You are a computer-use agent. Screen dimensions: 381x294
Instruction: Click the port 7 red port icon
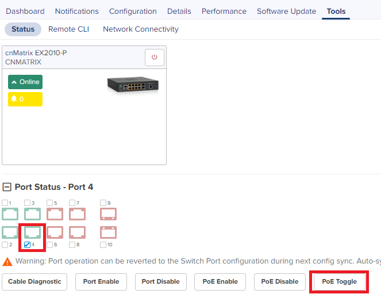tap(77, 214)
